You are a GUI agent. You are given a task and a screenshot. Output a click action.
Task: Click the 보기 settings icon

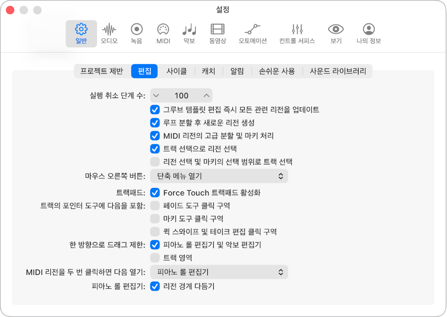(336, 33)
